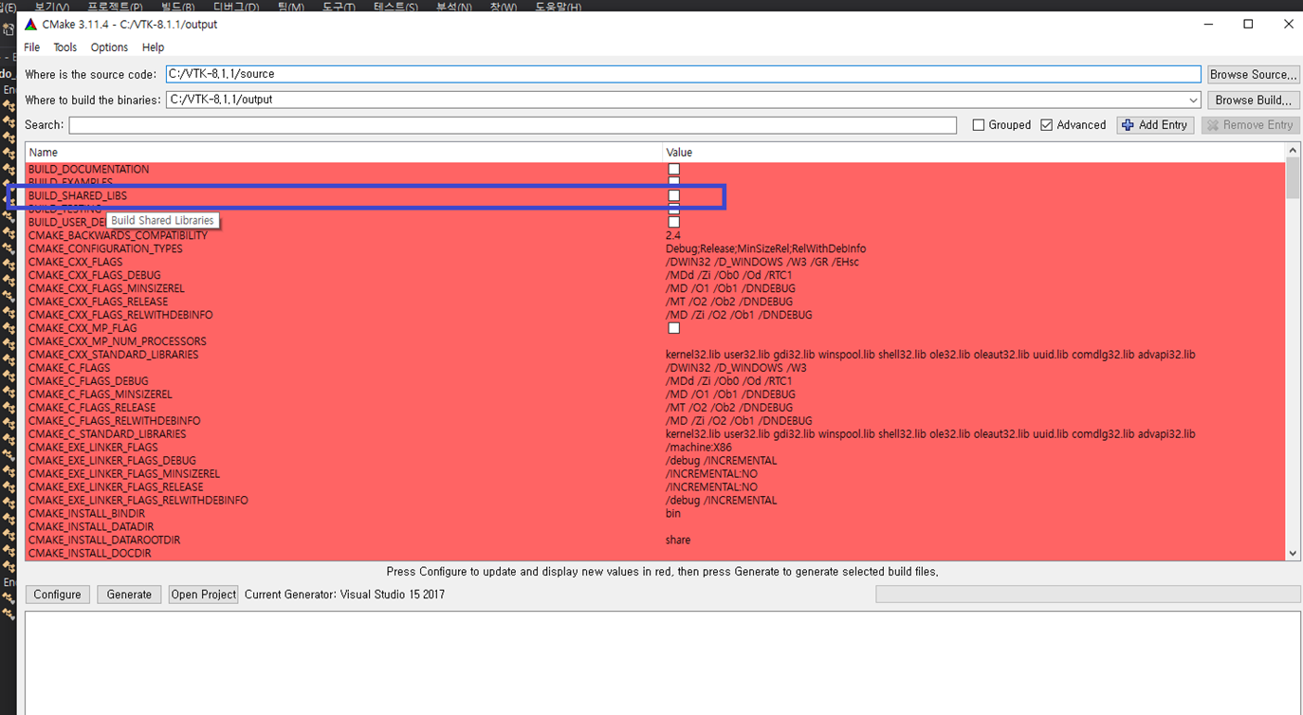Viewport: 1303px width, 715px height.
Task: Select the CMAKE_C_FLAGS_DEBUG entry
Action: click(88, 381)
